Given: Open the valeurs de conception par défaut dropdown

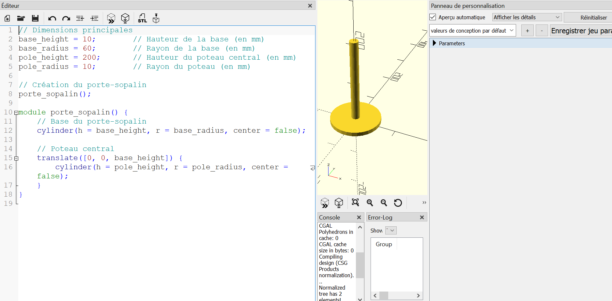Looking at the screenshot, I should (472, 30).
